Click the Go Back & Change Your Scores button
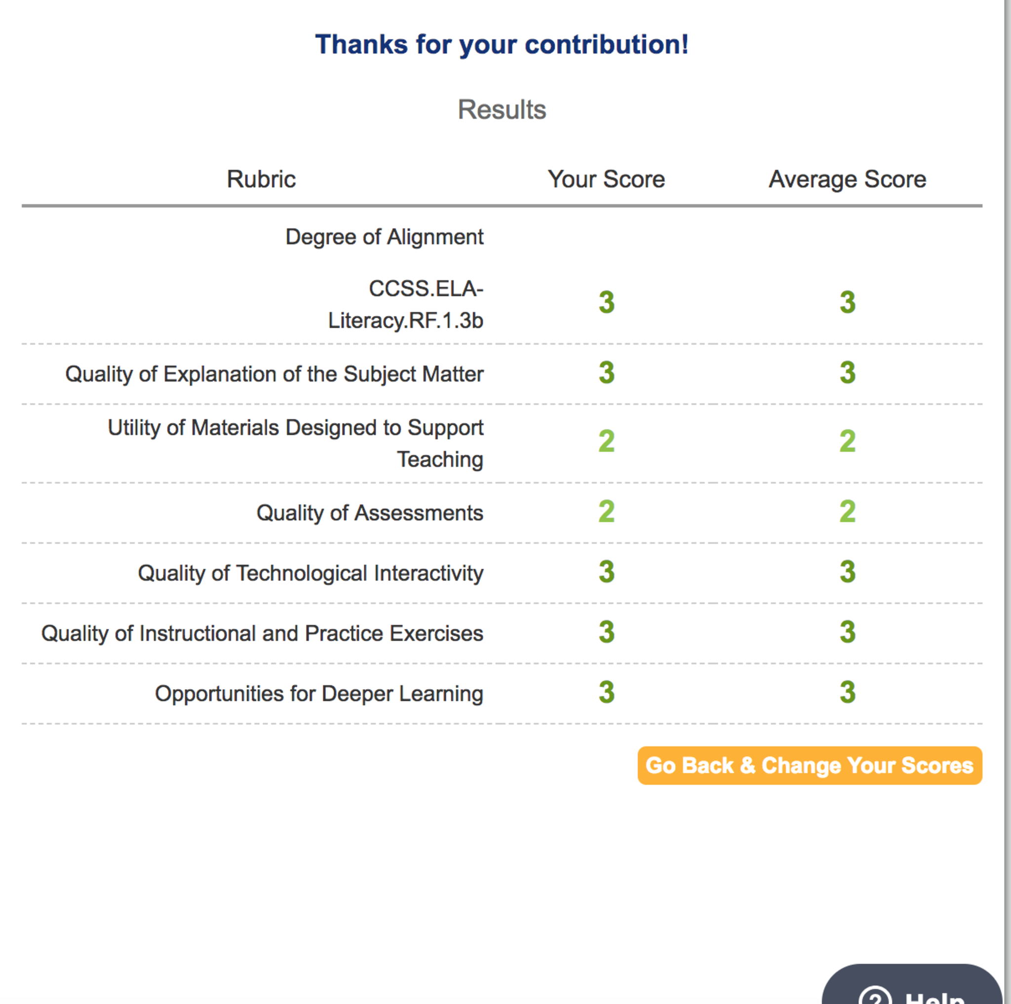The height and width of the screenshot is (1004, 1011). click(809, 766)
